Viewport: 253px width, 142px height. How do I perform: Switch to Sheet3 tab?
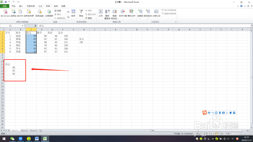coord(34,131)
